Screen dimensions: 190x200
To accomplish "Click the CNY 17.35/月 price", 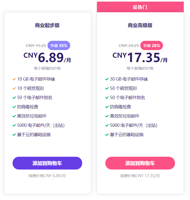I will (140, 57).
